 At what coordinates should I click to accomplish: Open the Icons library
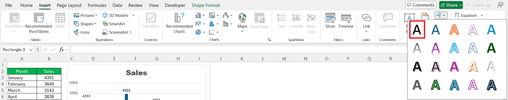[82, 32]
